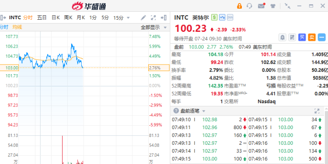Select the 07:49:11 tick at 102.96
Screen dimensions: 328x164
pyautogui.click(x=209, y=127)
